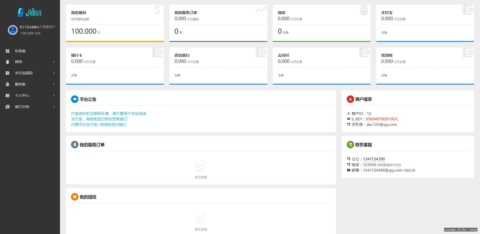Click the 我的盈利 100.000 元 amount
Image resolution: width=480 pixels, height=234 pixels.
pyautogui.click(x=85, y=31)
